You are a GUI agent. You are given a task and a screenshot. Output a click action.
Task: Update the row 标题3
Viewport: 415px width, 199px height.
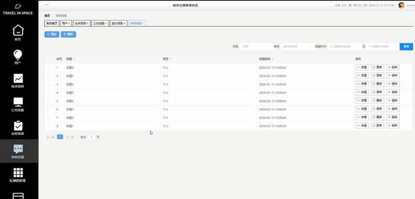tap(378, 109)
